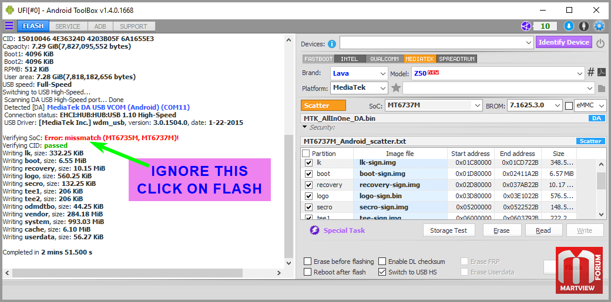Click the favorite star icon
Viewport: 611px width, 302px height.
tap(396, 88)
